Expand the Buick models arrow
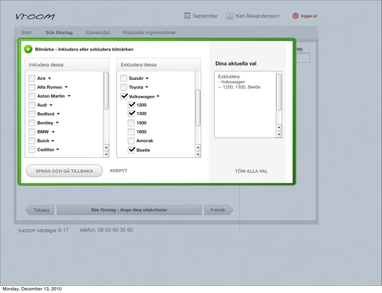The height and width of the screenshot is (293, 382). click(53, 141)
